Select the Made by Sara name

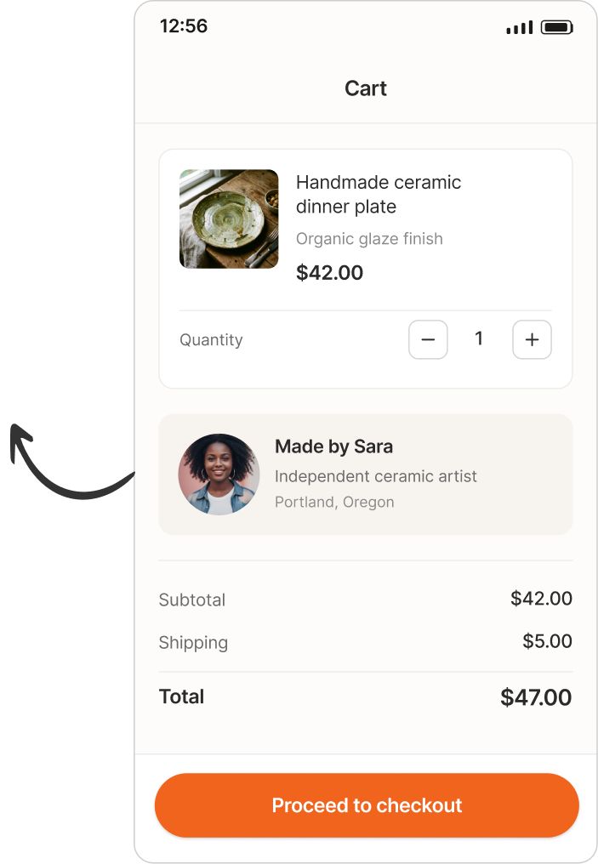pos(333,446)
